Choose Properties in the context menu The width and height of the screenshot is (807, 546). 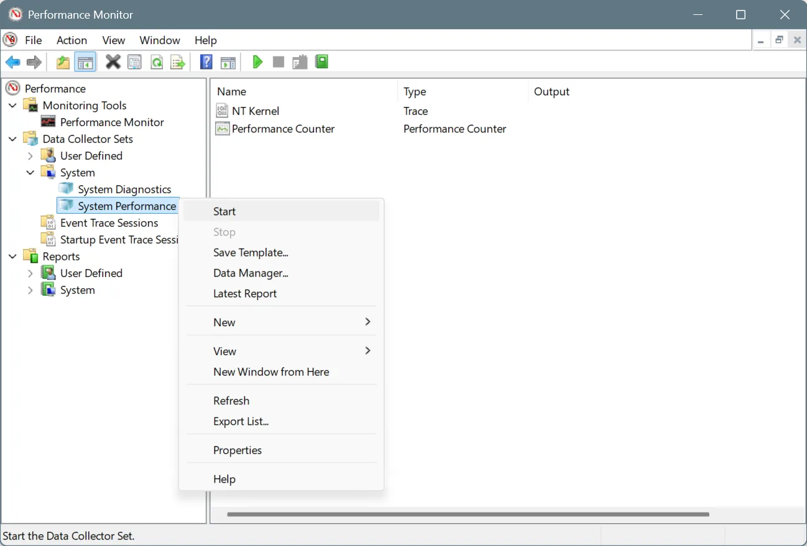click(281, 450)
